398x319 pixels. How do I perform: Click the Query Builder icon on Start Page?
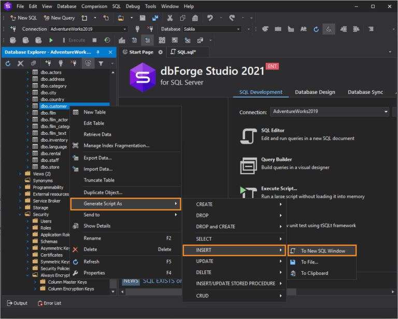pos(248,165)
